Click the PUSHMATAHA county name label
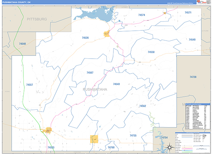This screenshot has height=154, width=212. click(x=95, y=89)
